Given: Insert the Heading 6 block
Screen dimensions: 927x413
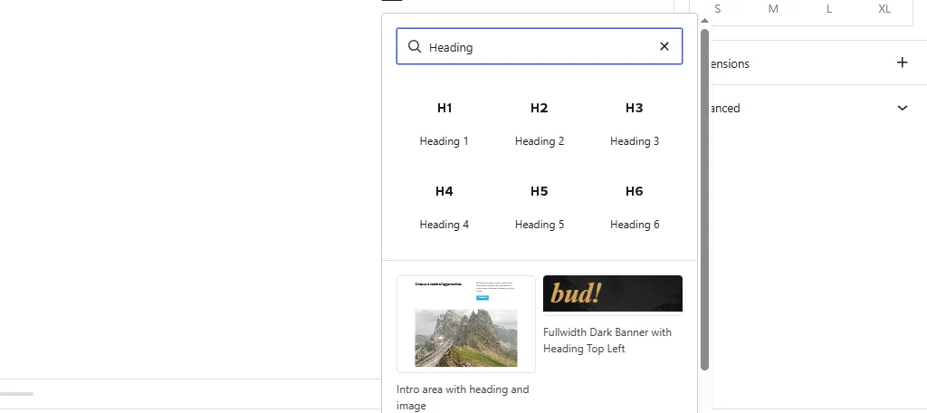Looking at the screenshot, I should [635, 207].
